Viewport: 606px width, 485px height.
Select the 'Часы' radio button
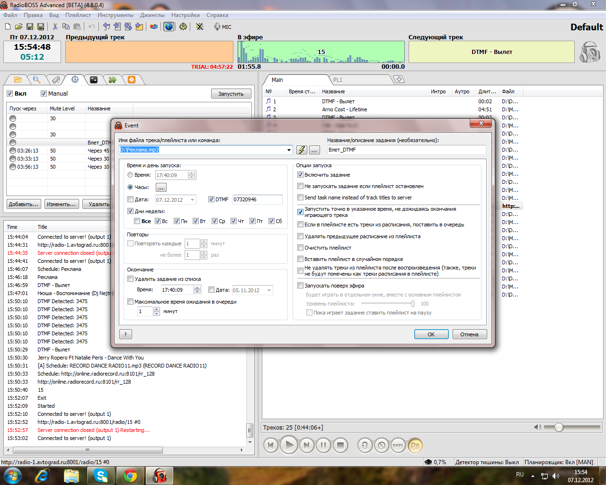pyautogui.click(x=130, y=187)
